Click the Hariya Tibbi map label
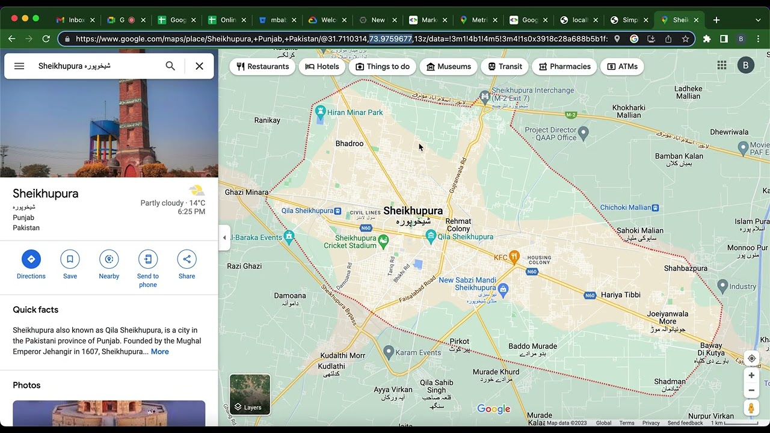The width and height of the screenshot is (770, 433). 621,295
